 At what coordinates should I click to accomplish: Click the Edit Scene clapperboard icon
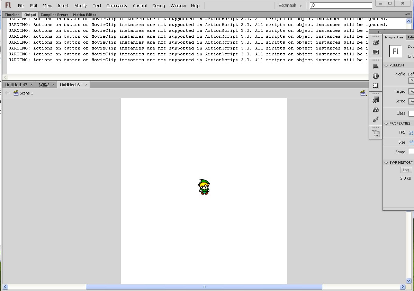point(363,93)
